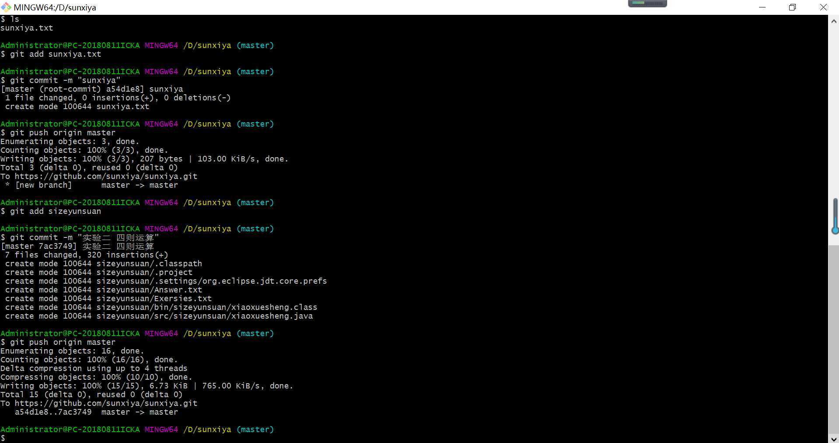Click 'sizeyunsuan/.classpath' create mode line
This screenshot has height=443, width=839.
(x=103, y=264)
